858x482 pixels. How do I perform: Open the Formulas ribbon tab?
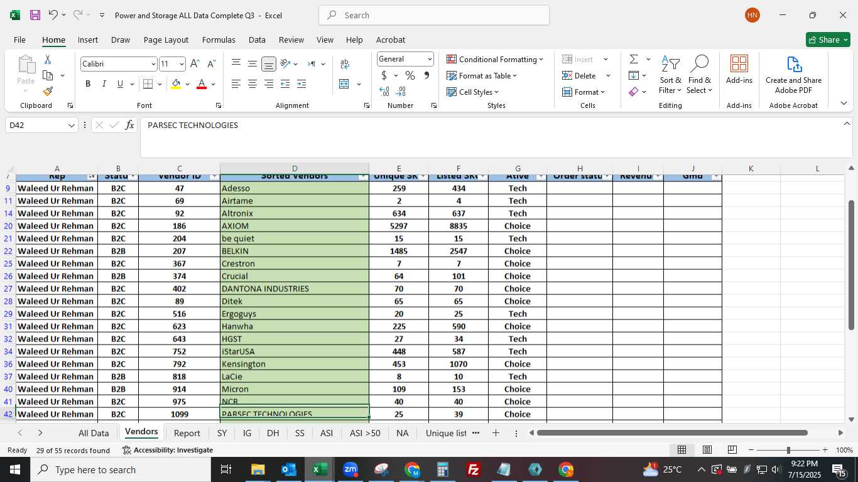(x=219, y=40)
